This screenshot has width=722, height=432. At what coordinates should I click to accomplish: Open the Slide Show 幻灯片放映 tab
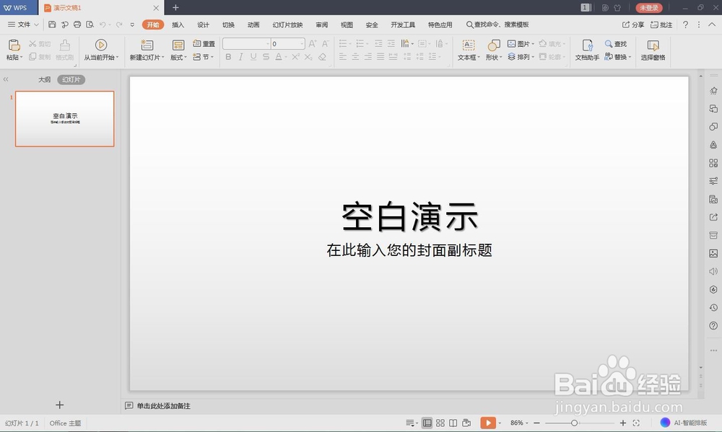pos(287,25)
